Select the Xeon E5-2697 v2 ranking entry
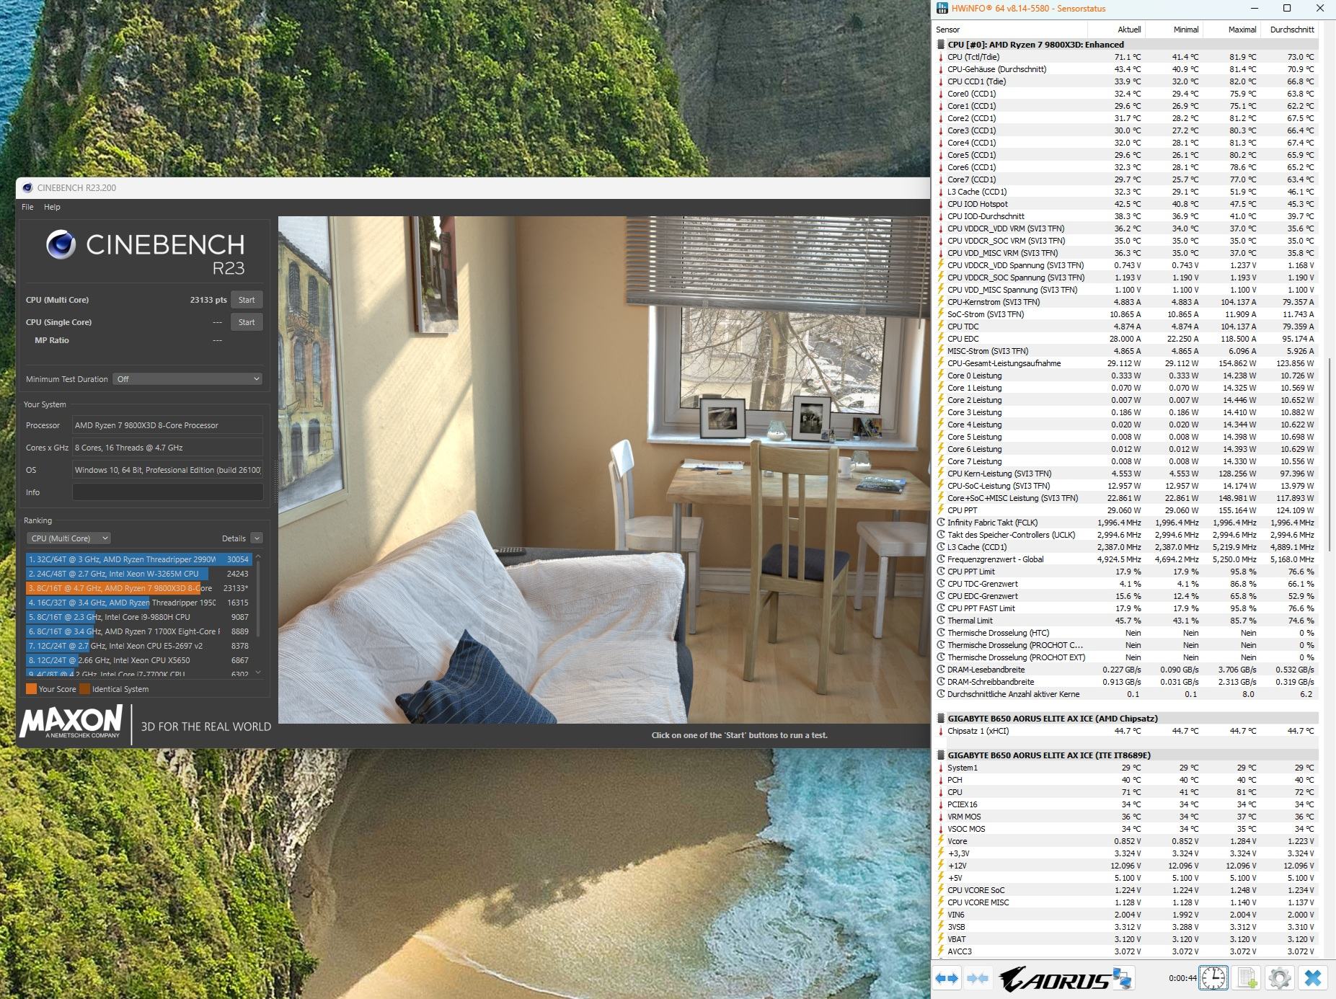The image size is (1336, 999). click(138, 646)
